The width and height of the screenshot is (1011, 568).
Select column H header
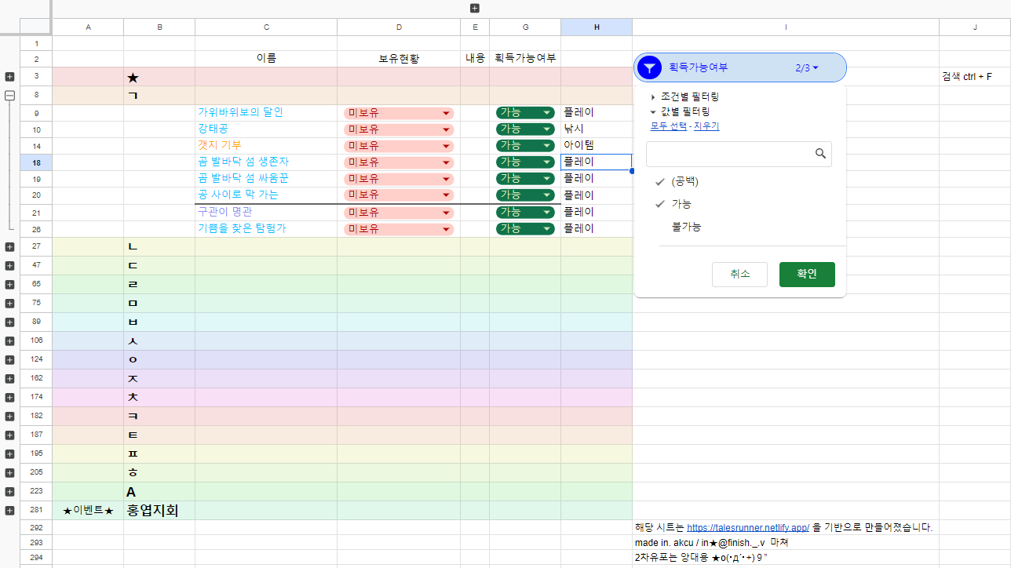[x=597, y=27]
